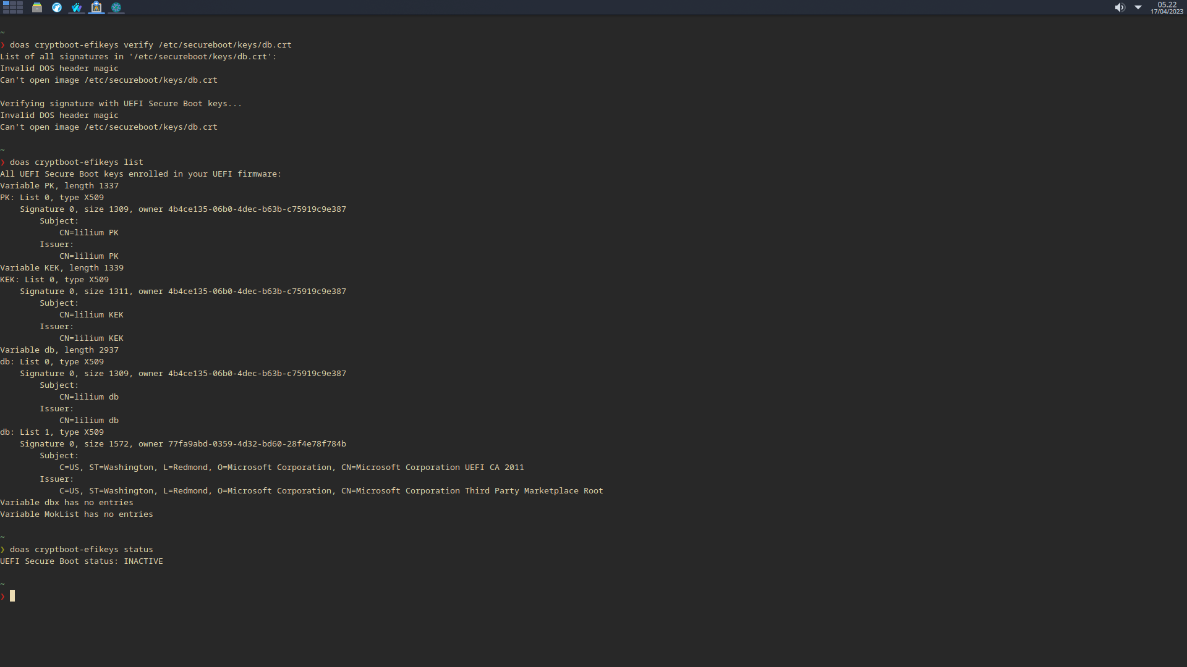Click the date 17/04/2023 in the tray
This screenshot has width=1187, height=667.
click(1168, 11)
